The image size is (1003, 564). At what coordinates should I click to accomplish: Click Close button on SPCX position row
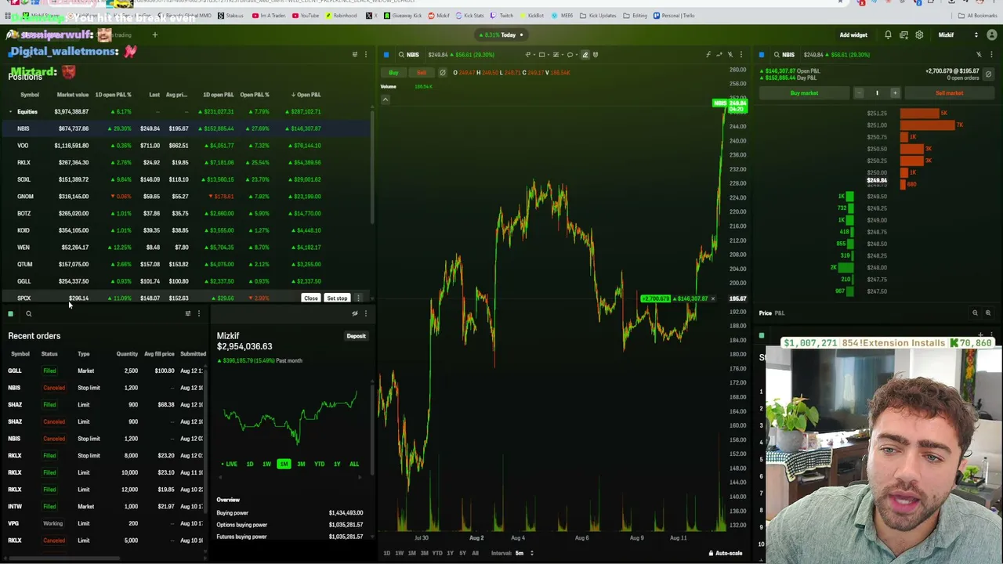click(311, 298)
